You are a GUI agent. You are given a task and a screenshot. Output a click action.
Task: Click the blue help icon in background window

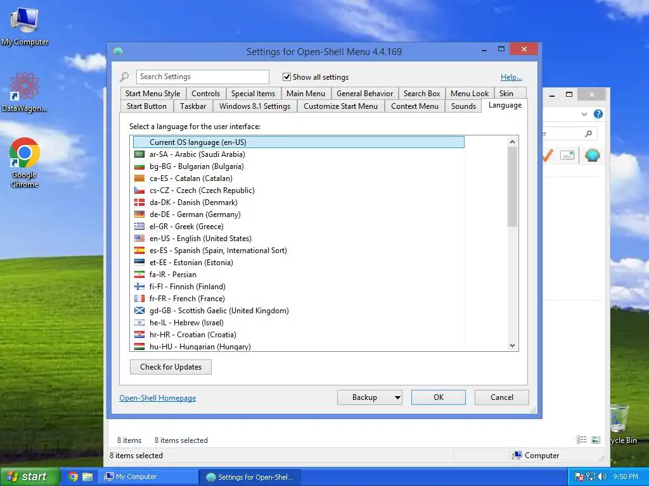tap(598, 114)
